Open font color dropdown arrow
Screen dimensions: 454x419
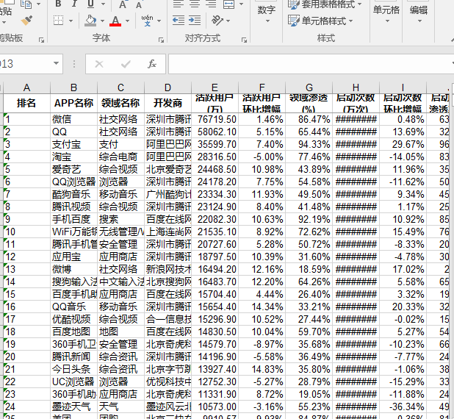[x=127, y=21]
